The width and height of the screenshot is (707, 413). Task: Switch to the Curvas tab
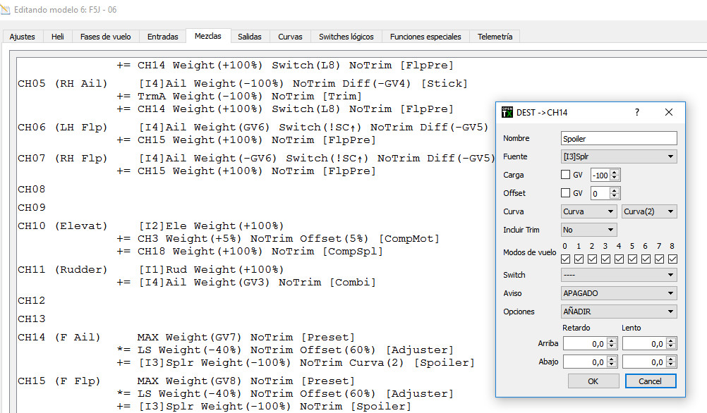pos(290,37)
